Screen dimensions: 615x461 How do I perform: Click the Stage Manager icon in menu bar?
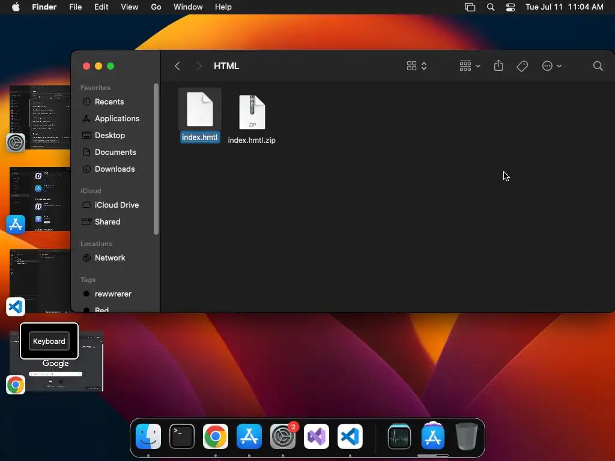pos(470,7)
